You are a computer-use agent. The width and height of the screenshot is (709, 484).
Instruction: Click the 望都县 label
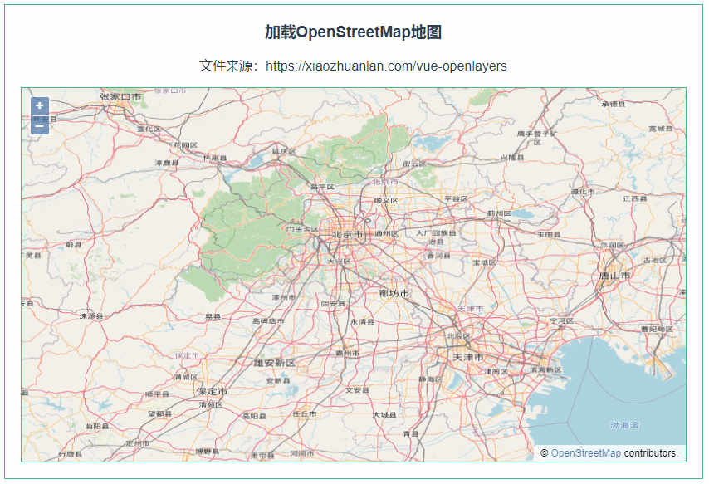[159, 413]
